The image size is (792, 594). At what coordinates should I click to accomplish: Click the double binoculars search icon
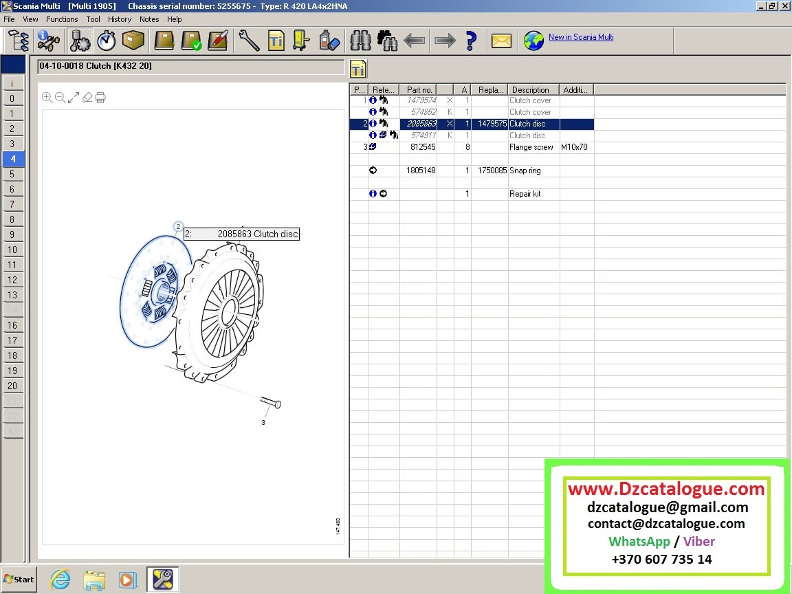[388, 41]
